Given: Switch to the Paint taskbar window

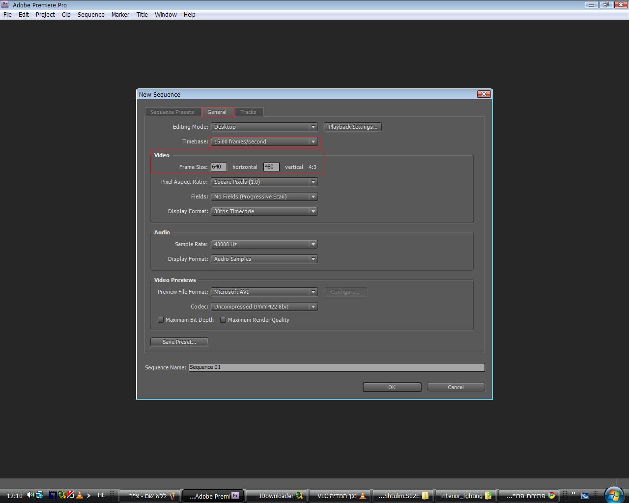Looking at the screenshot, I should coord(149,496).
